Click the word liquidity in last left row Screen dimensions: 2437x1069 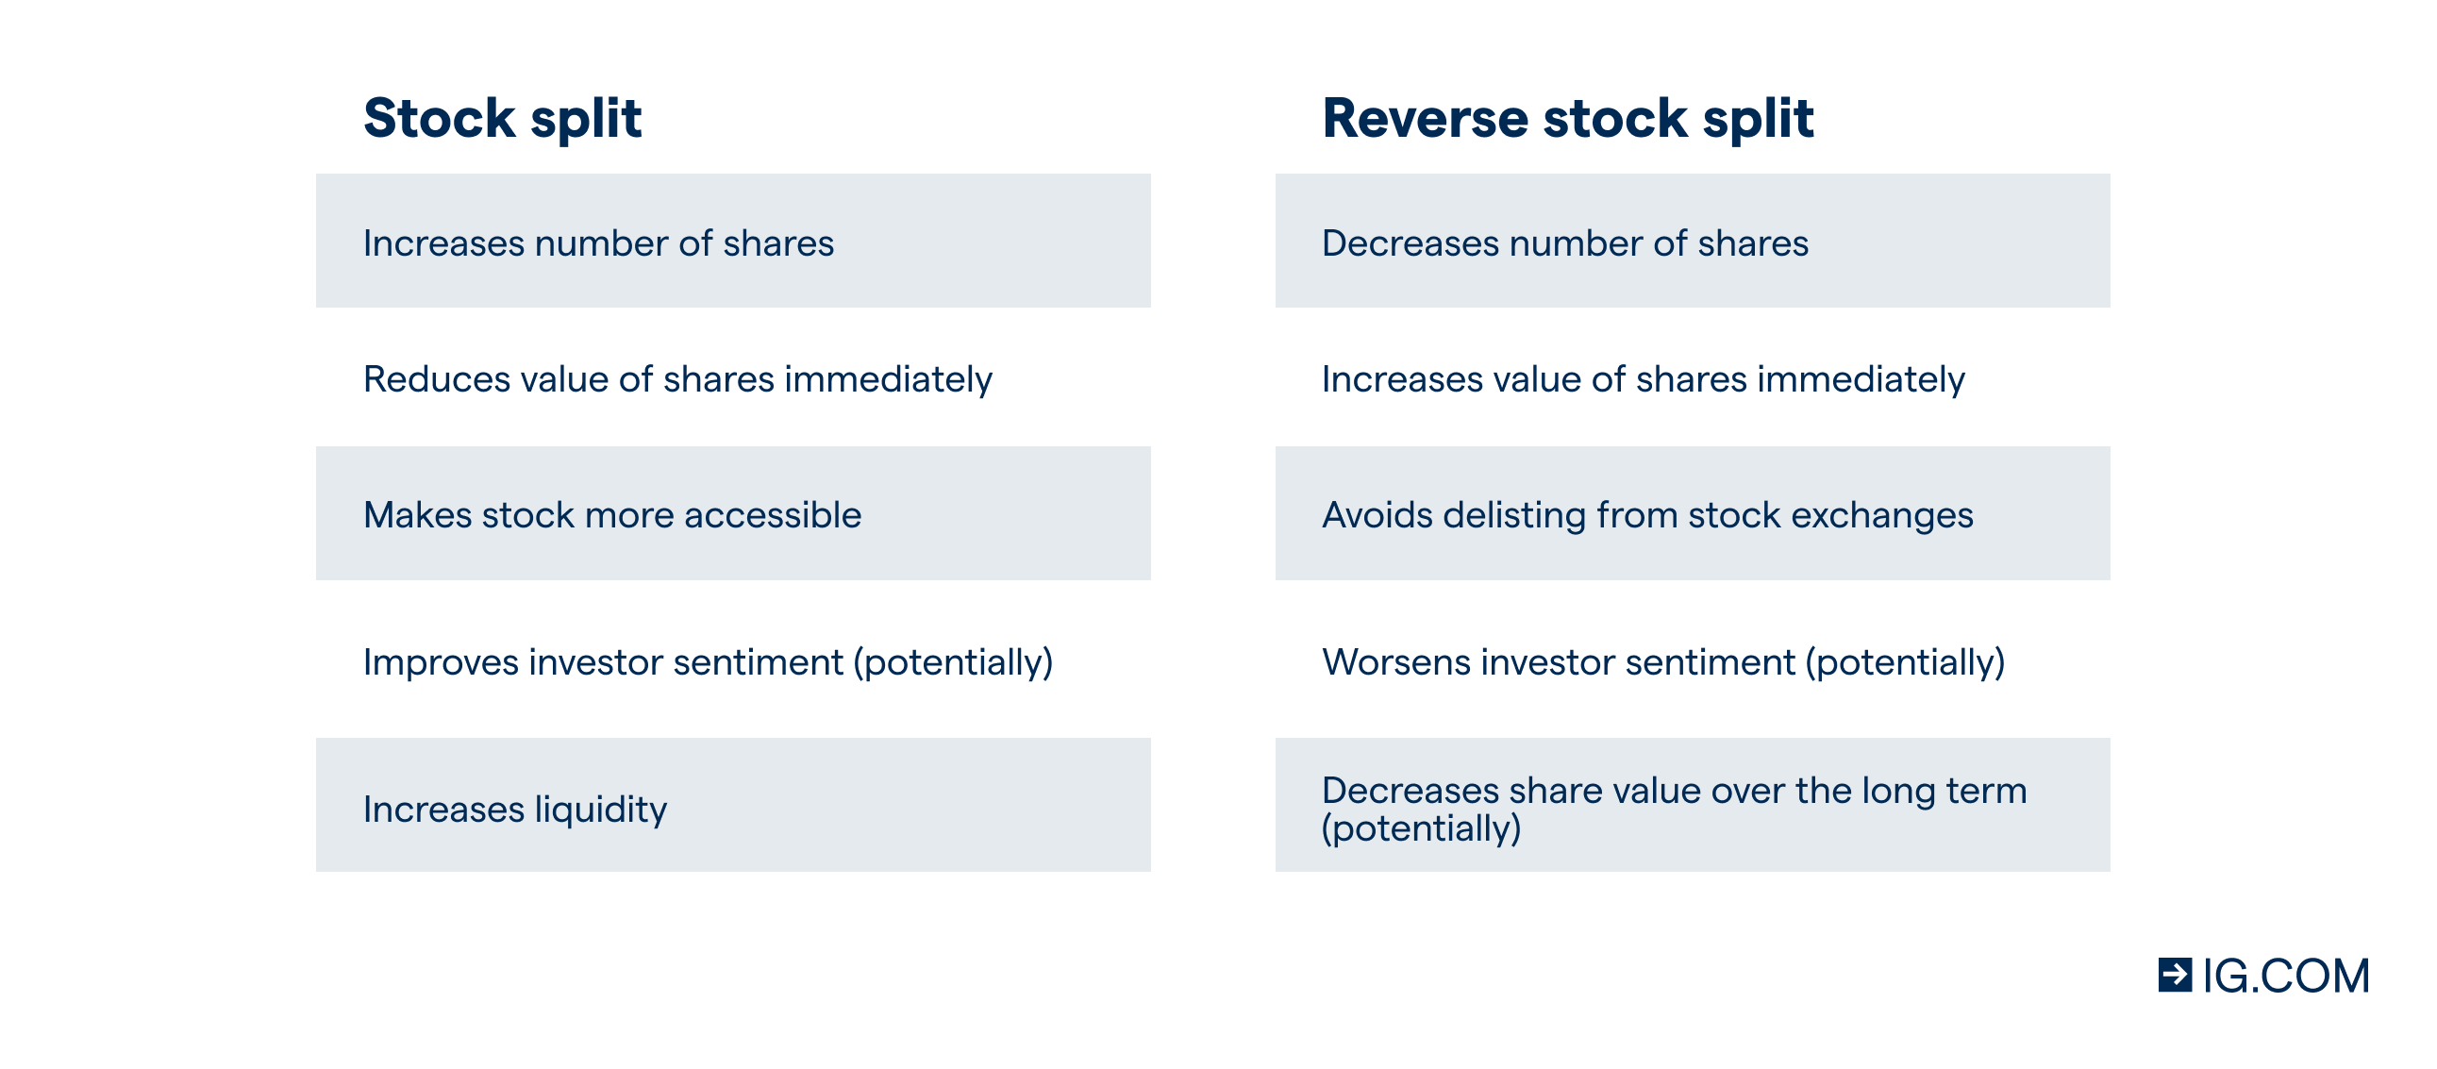click(601, 810)
